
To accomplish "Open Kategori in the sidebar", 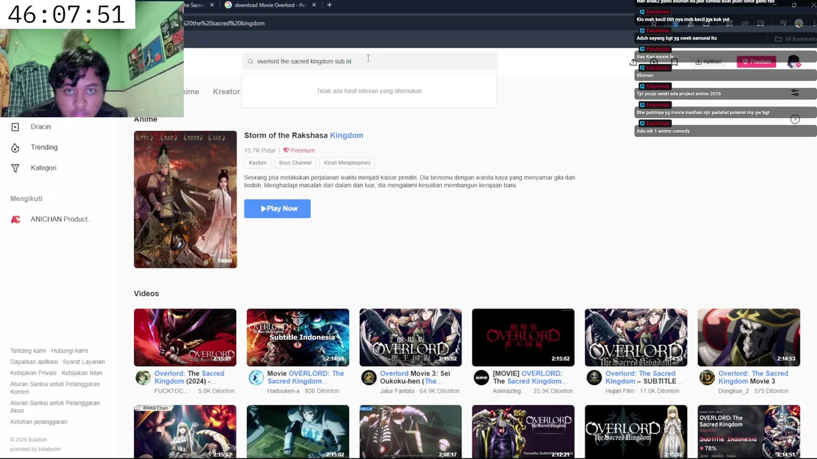I will point(43,168).
